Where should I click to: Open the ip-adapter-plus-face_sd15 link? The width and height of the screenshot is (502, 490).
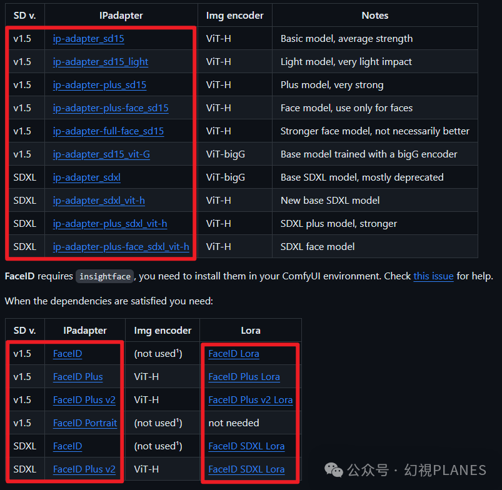click(111, 108)
